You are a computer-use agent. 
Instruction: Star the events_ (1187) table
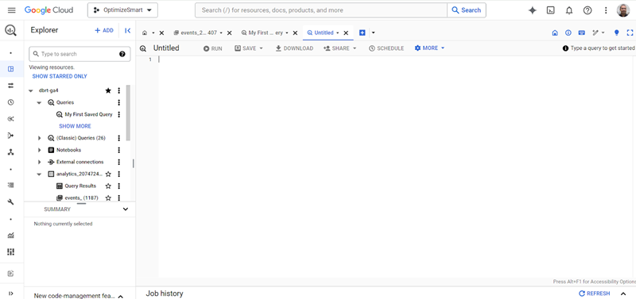108,197
